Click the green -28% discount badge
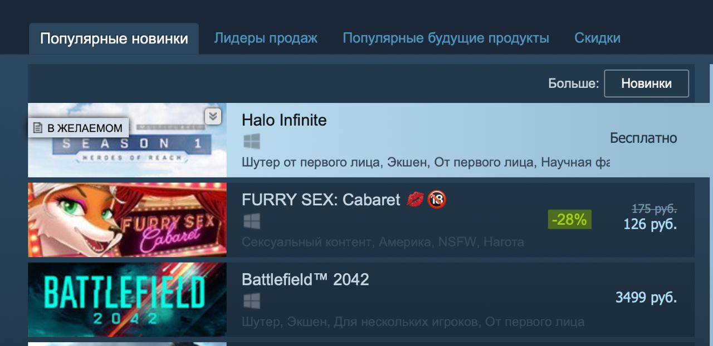713x346 pixels. tap(569, 220)
